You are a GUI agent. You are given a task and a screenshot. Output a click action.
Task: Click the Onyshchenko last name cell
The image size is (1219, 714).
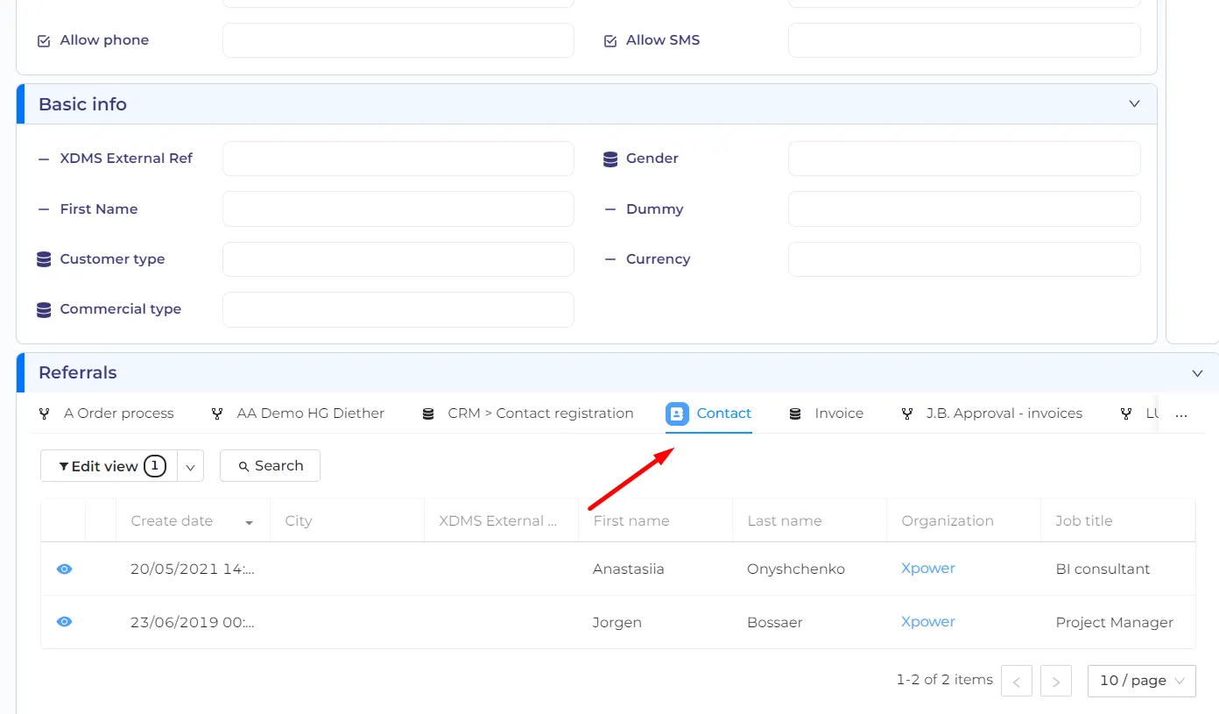pos(796,569)
